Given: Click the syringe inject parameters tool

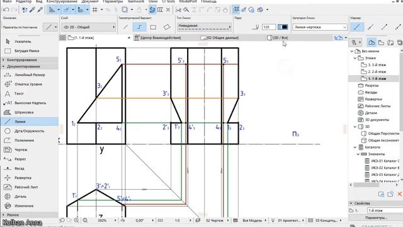Looking at the screenshot, I should point(40,10).
